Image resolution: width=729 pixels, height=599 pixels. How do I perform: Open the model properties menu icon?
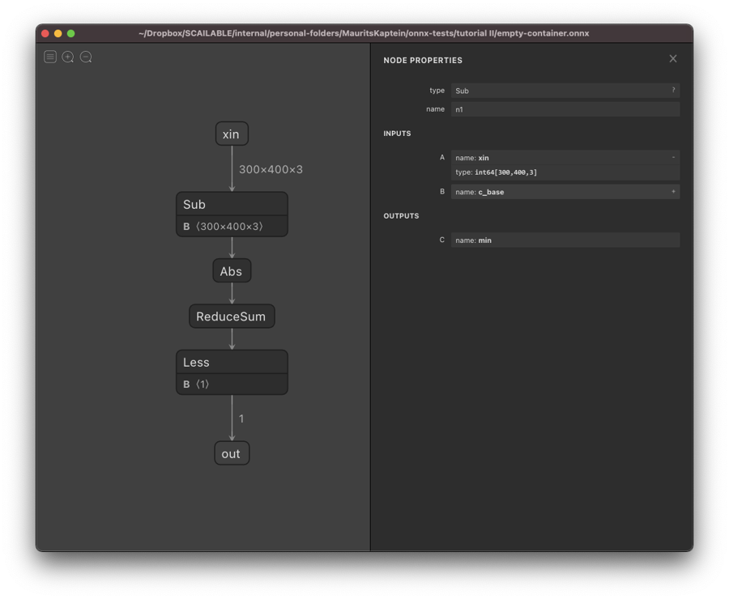[x=50, y=57]
